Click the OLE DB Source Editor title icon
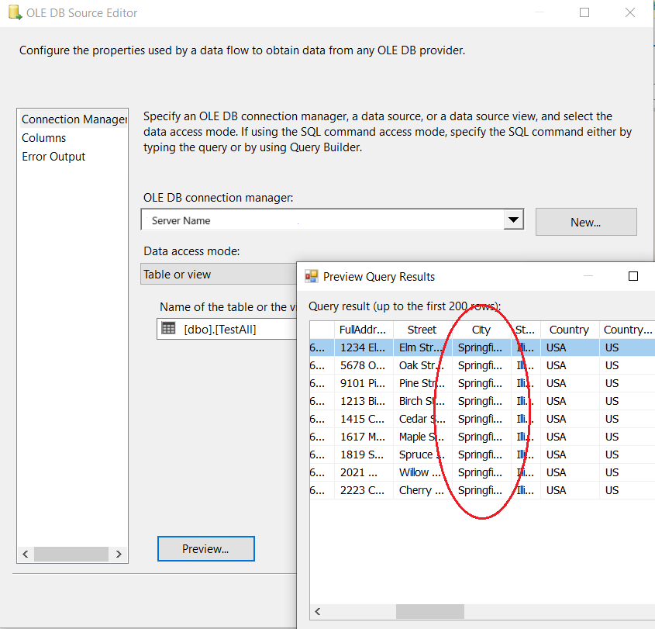Screen dimensions: 655x629 [x=14, y=13]
